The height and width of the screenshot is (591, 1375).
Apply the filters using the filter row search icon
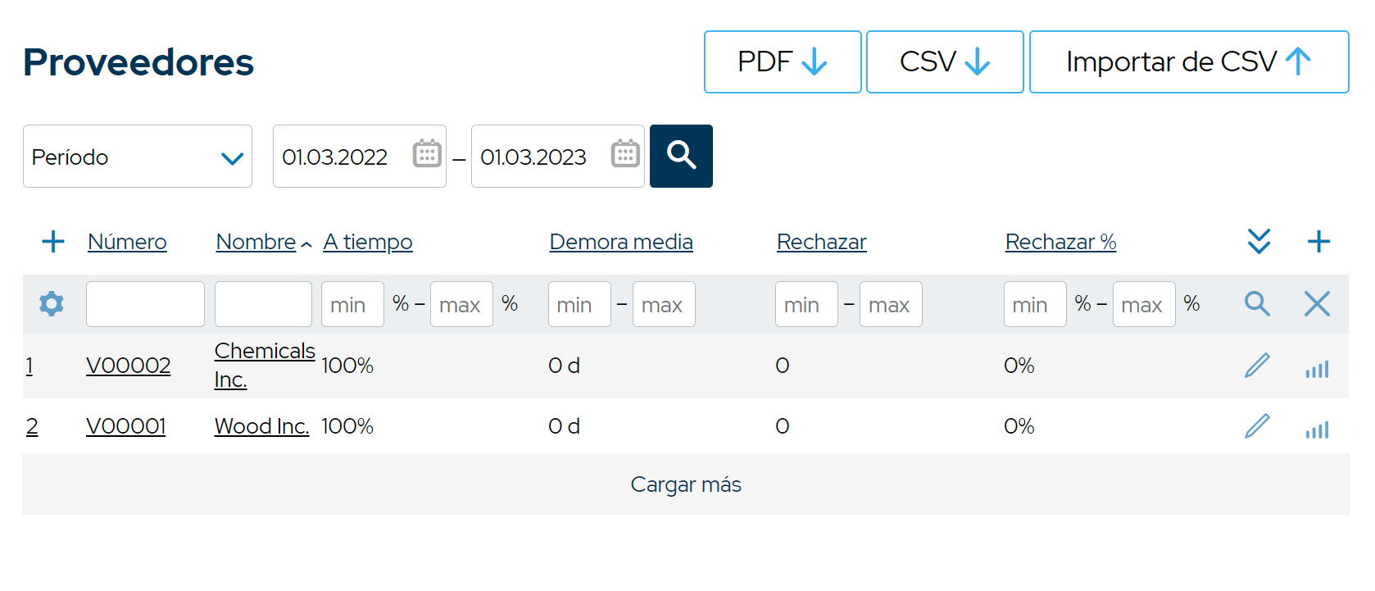pyautogui.click(x=1258, y=303)
